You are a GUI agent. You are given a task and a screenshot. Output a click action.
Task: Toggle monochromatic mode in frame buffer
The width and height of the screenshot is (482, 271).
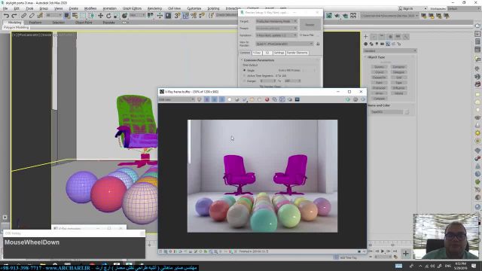pos(237,99)
